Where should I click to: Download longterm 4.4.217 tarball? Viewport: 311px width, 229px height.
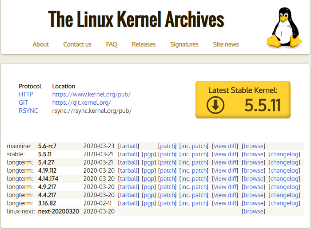128,195
